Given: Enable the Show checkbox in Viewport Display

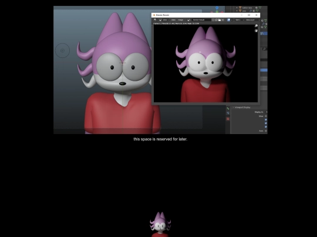Looking at the screenshot, I should coord(266,116).
